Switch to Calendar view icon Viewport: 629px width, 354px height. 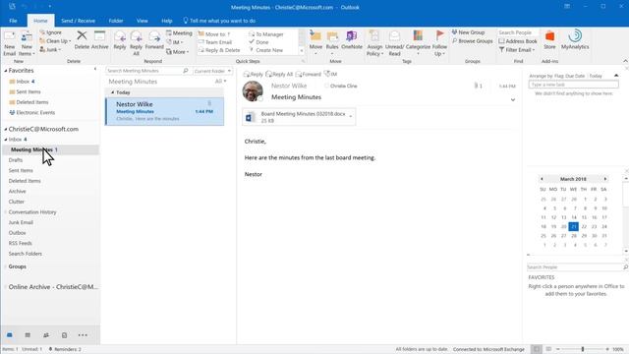pos(28,335)
